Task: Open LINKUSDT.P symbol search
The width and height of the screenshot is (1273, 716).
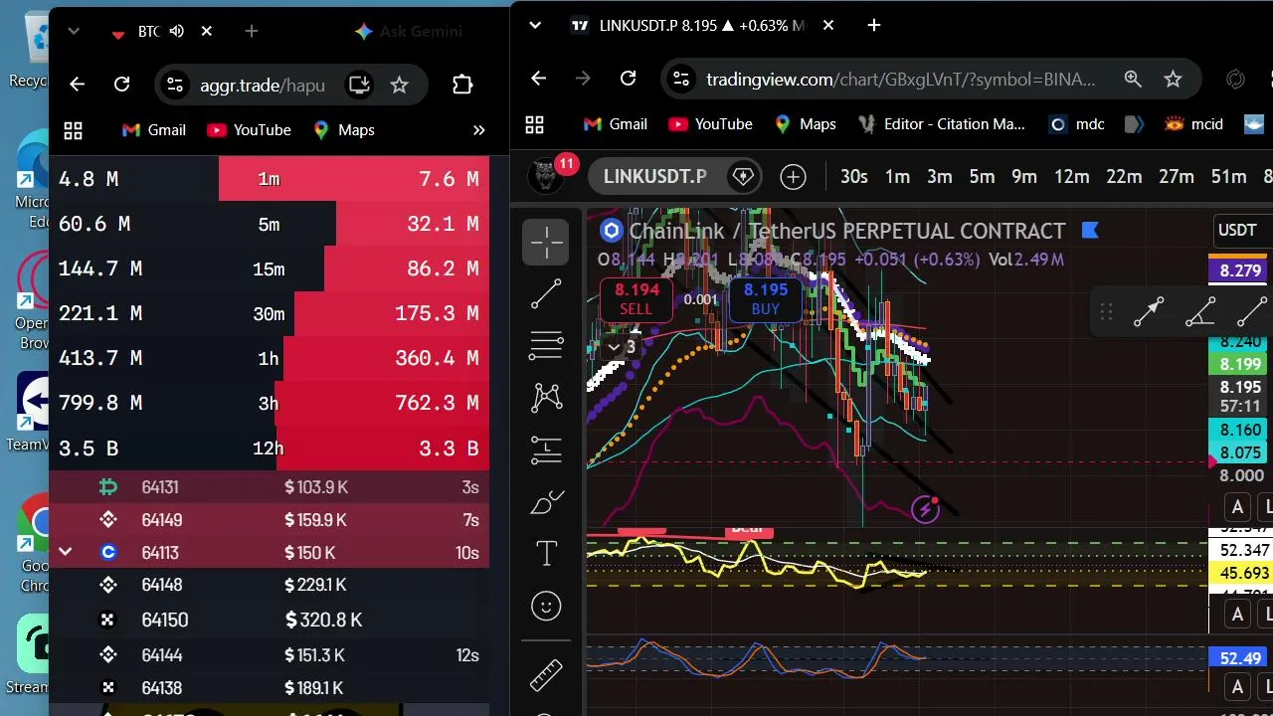Action: [x=654, y=177]
